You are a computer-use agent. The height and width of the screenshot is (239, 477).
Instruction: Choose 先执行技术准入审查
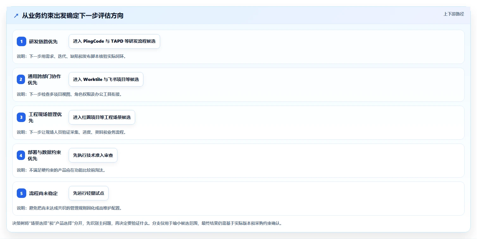tap(93, 155)
